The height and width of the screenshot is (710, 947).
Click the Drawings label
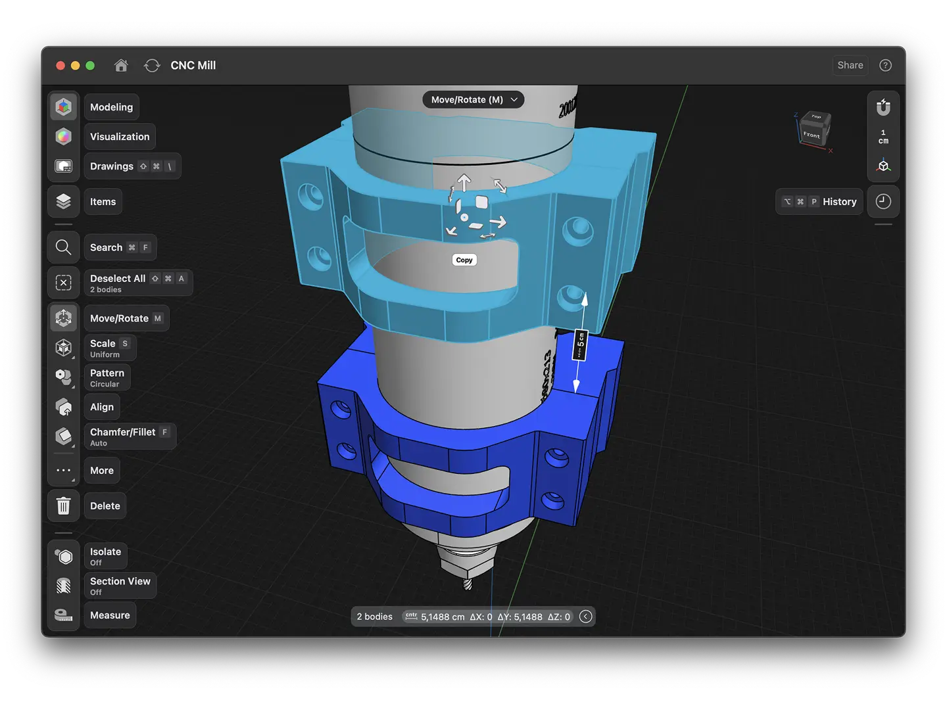click(x=132, y=166)
